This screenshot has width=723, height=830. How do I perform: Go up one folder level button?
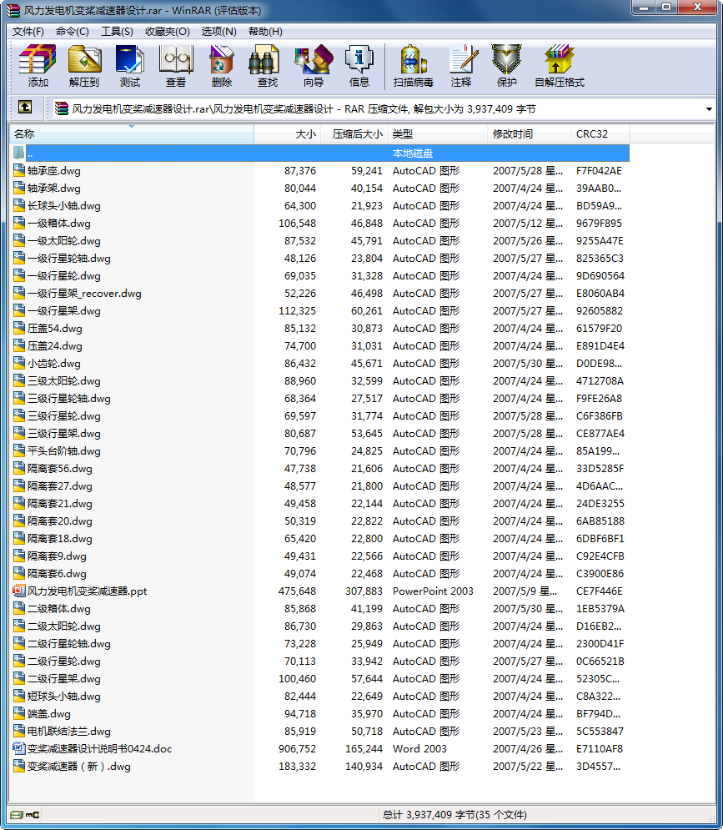pos(25,108)
